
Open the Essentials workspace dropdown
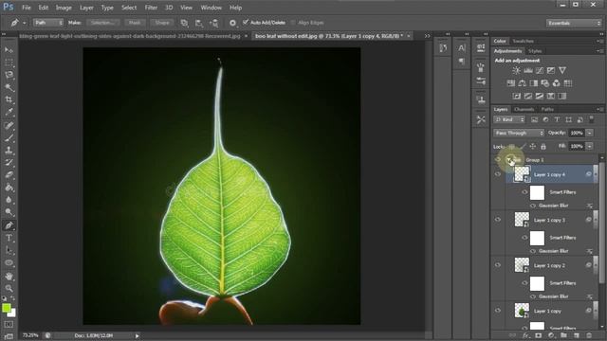tap(574, 23)
